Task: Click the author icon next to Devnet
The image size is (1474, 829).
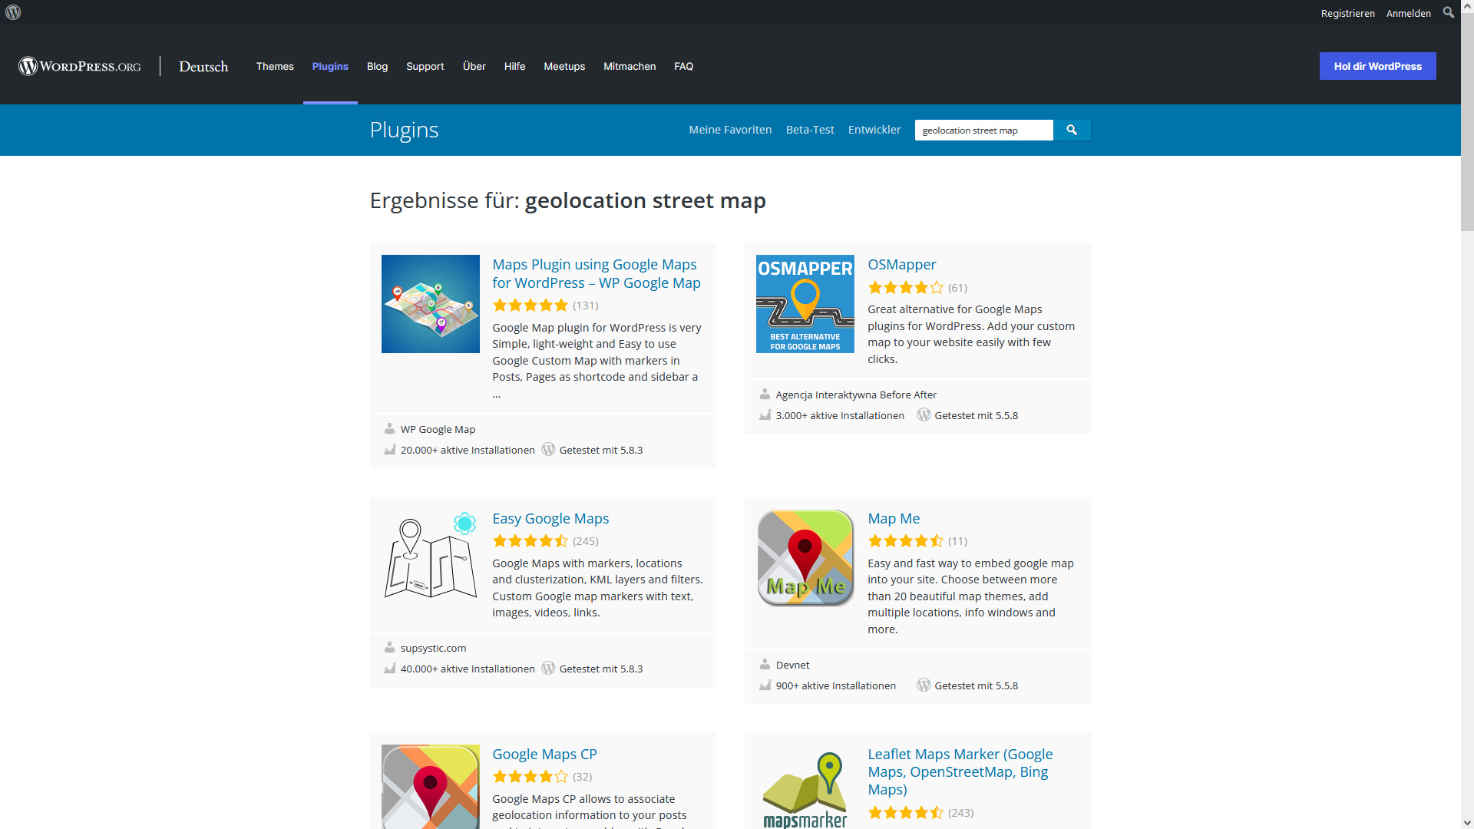Action: 765,664
